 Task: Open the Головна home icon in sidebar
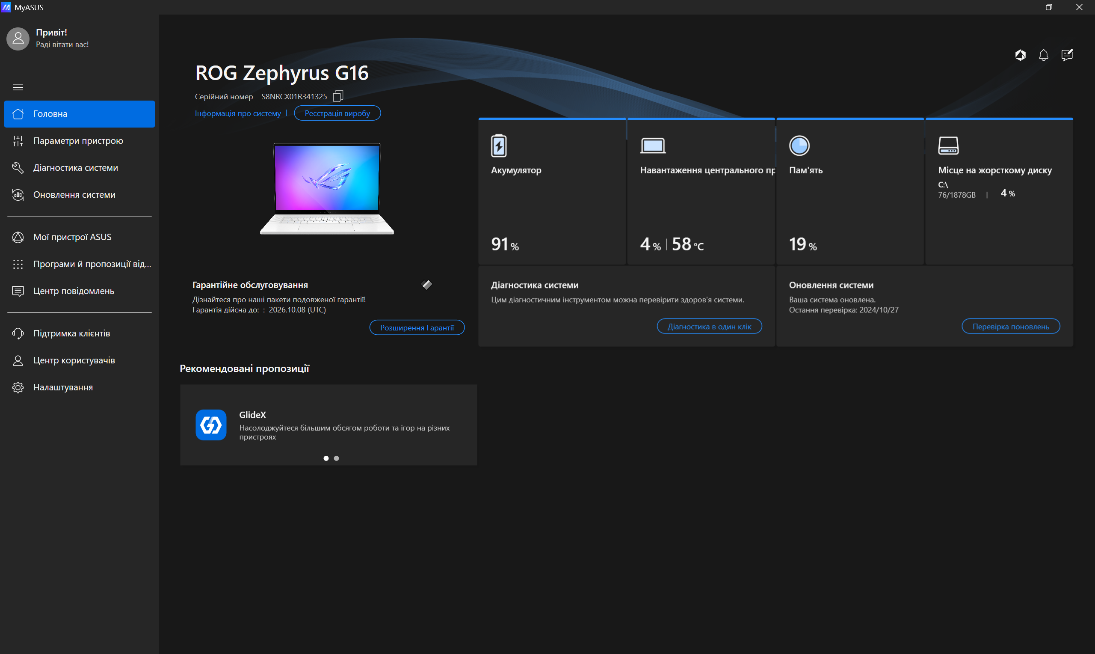(18, 114)
